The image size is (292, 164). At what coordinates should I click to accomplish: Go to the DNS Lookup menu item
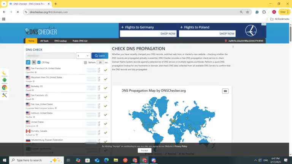coord(60,41)
